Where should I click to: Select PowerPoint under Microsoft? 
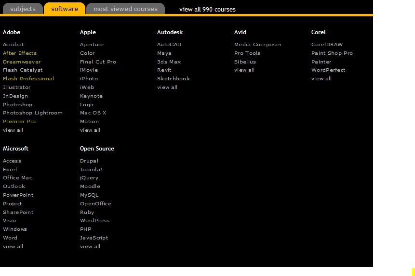pos(18,195)
